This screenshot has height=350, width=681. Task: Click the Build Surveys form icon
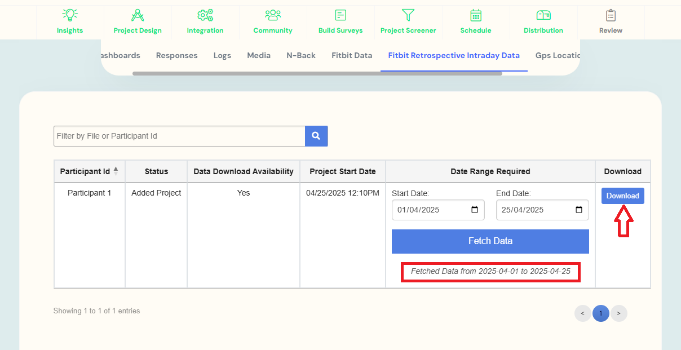point(340,15)
